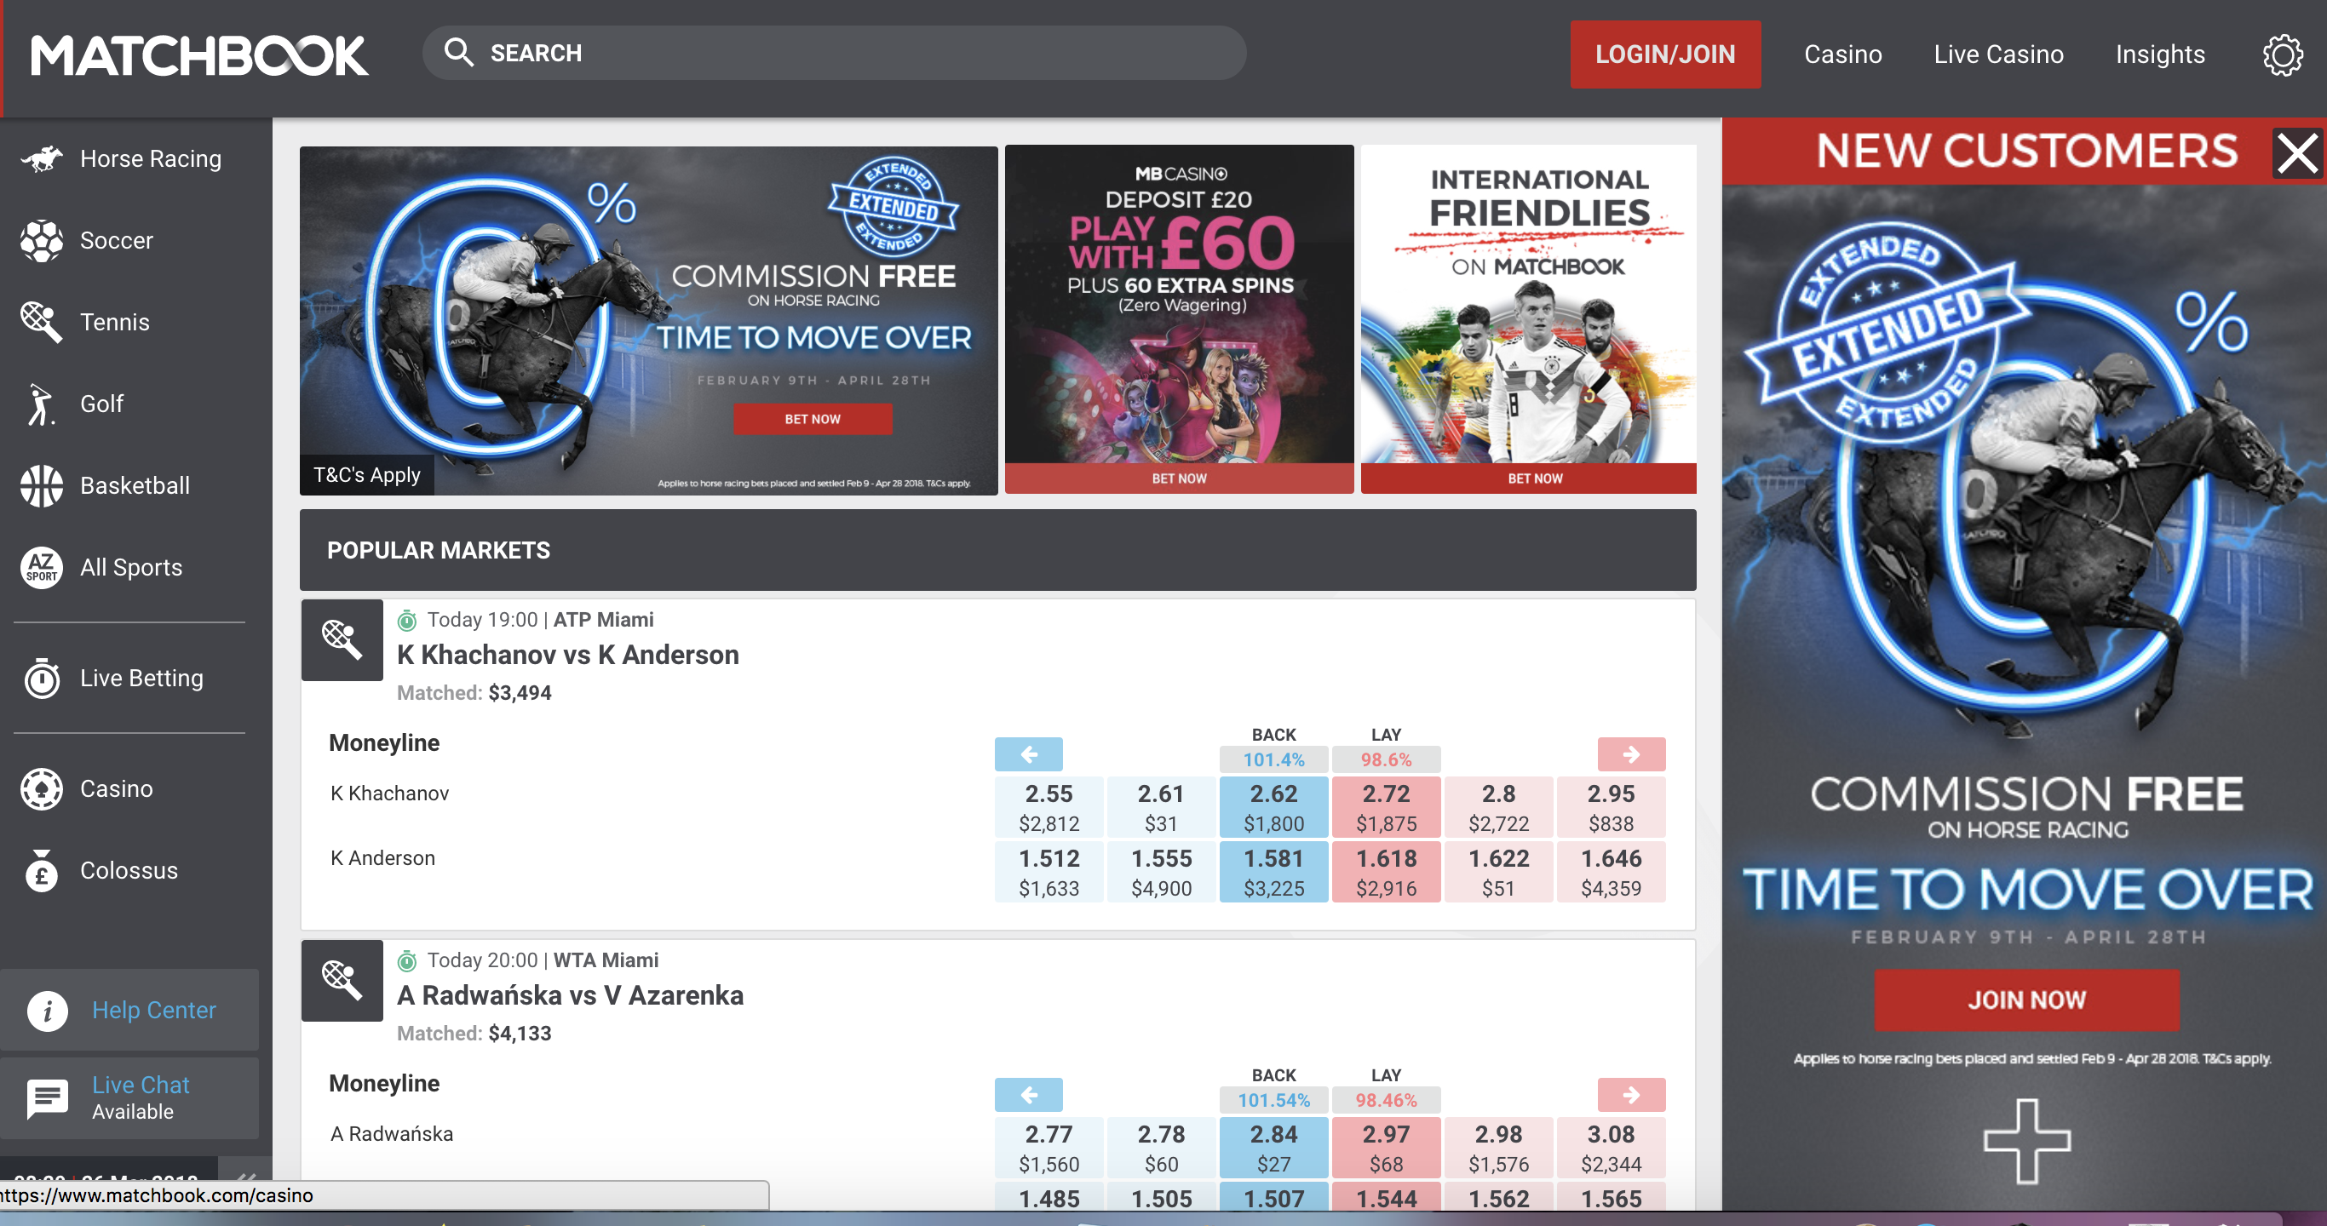Back A Radwańska at 2.84

[x=1273, y=1149]
